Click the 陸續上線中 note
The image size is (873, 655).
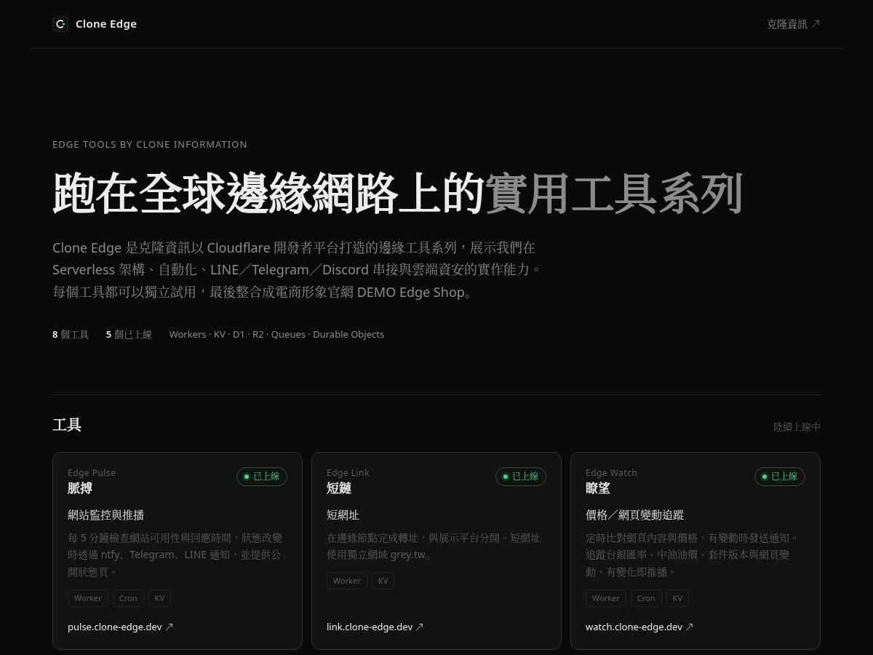pos(797,427)
